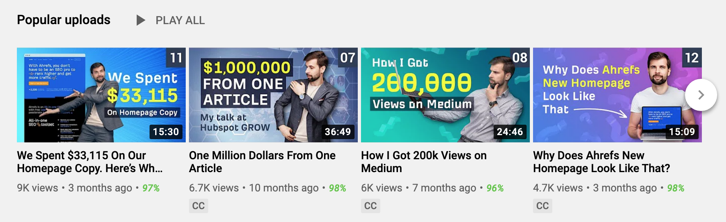Viewport: 726px width, 222px height.
Task: Click the 15:30 duration badge
Action: click(166, 132)
